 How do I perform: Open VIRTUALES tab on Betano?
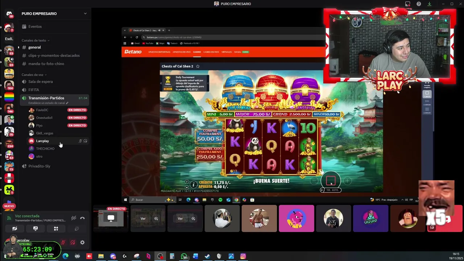tap(227, 52)
